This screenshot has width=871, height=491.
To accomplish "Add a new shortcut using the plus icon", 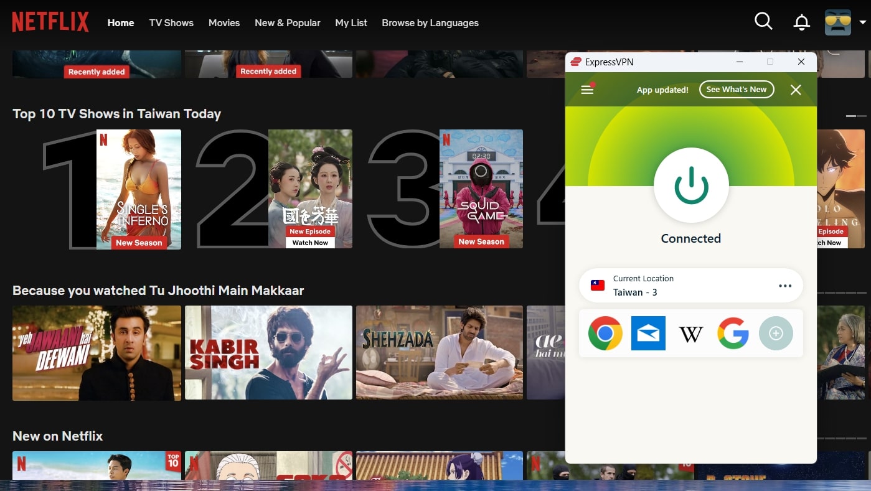I will (x=776, y=333).
